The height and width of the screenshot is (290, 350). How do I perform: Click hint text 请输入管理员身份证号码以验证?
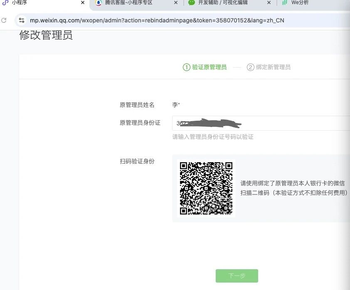(x=213, y=137)
